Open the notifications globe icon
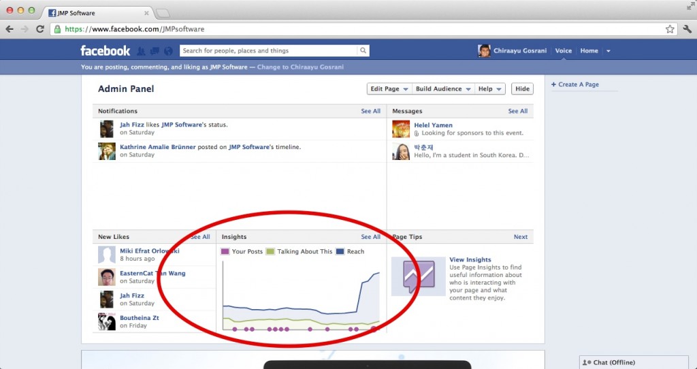The height and width of the screenshot is (369, 697). [168, 51]
